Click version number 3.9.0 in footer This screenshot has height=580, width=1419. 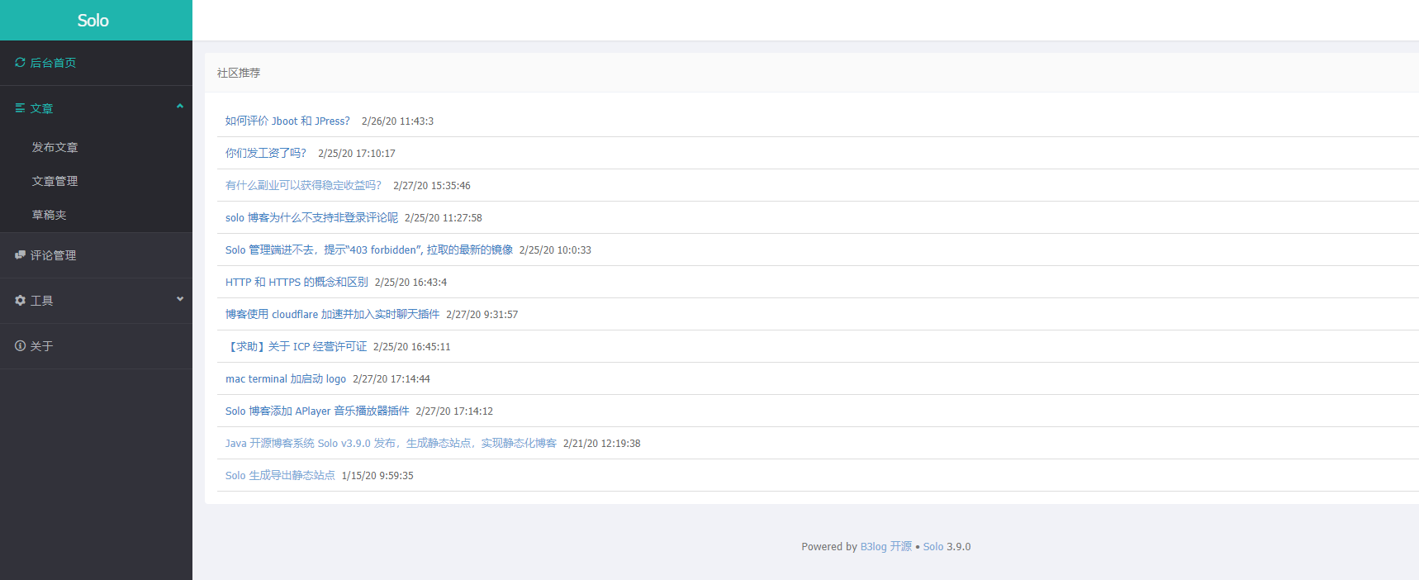tap(959, 546)
